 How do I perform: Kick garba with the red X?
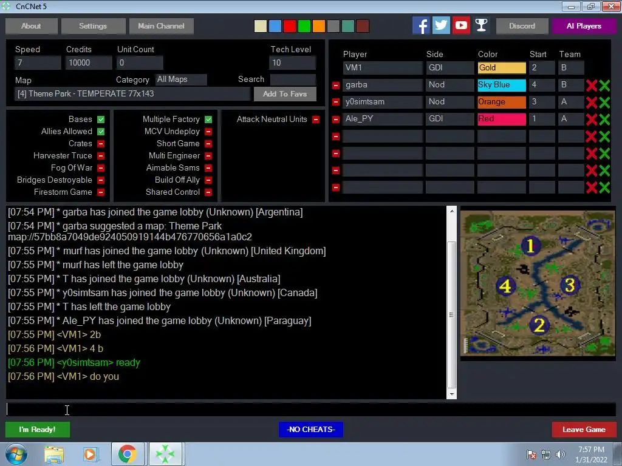click(592, 85)
